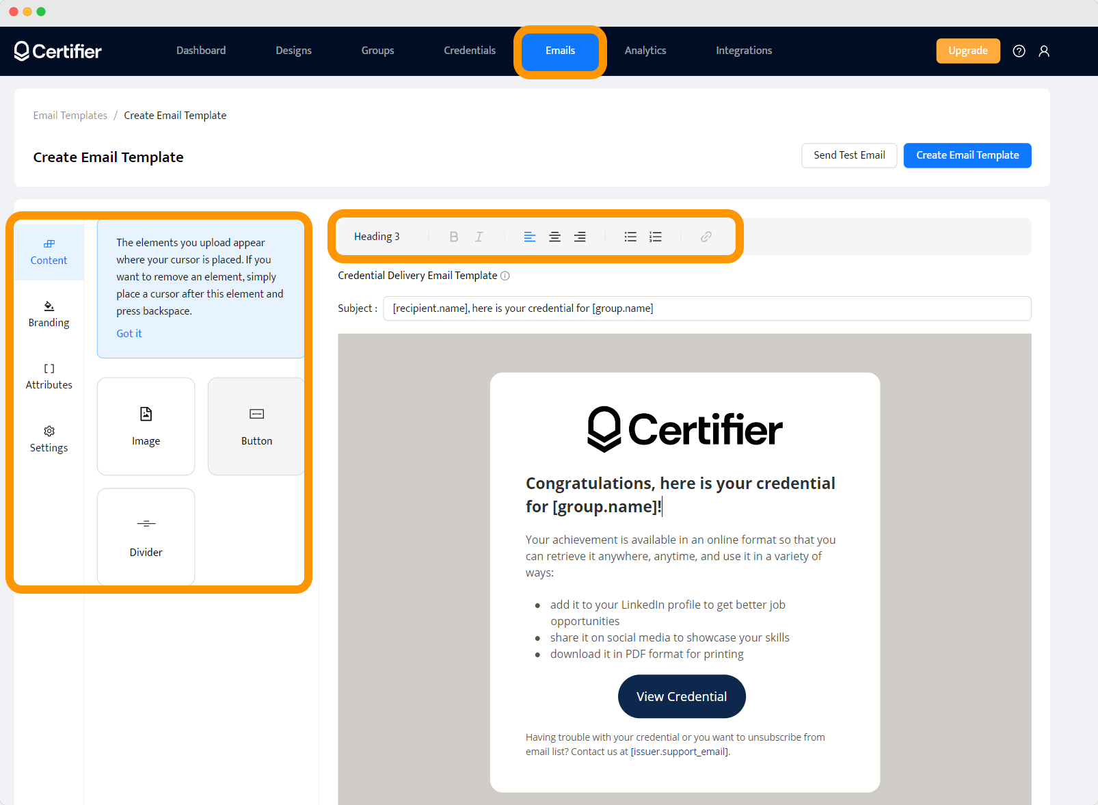Go back via Email Templates breadcrumb
Image resolution: width=1098 pixels, height=805 pixels.
(70, 116)
